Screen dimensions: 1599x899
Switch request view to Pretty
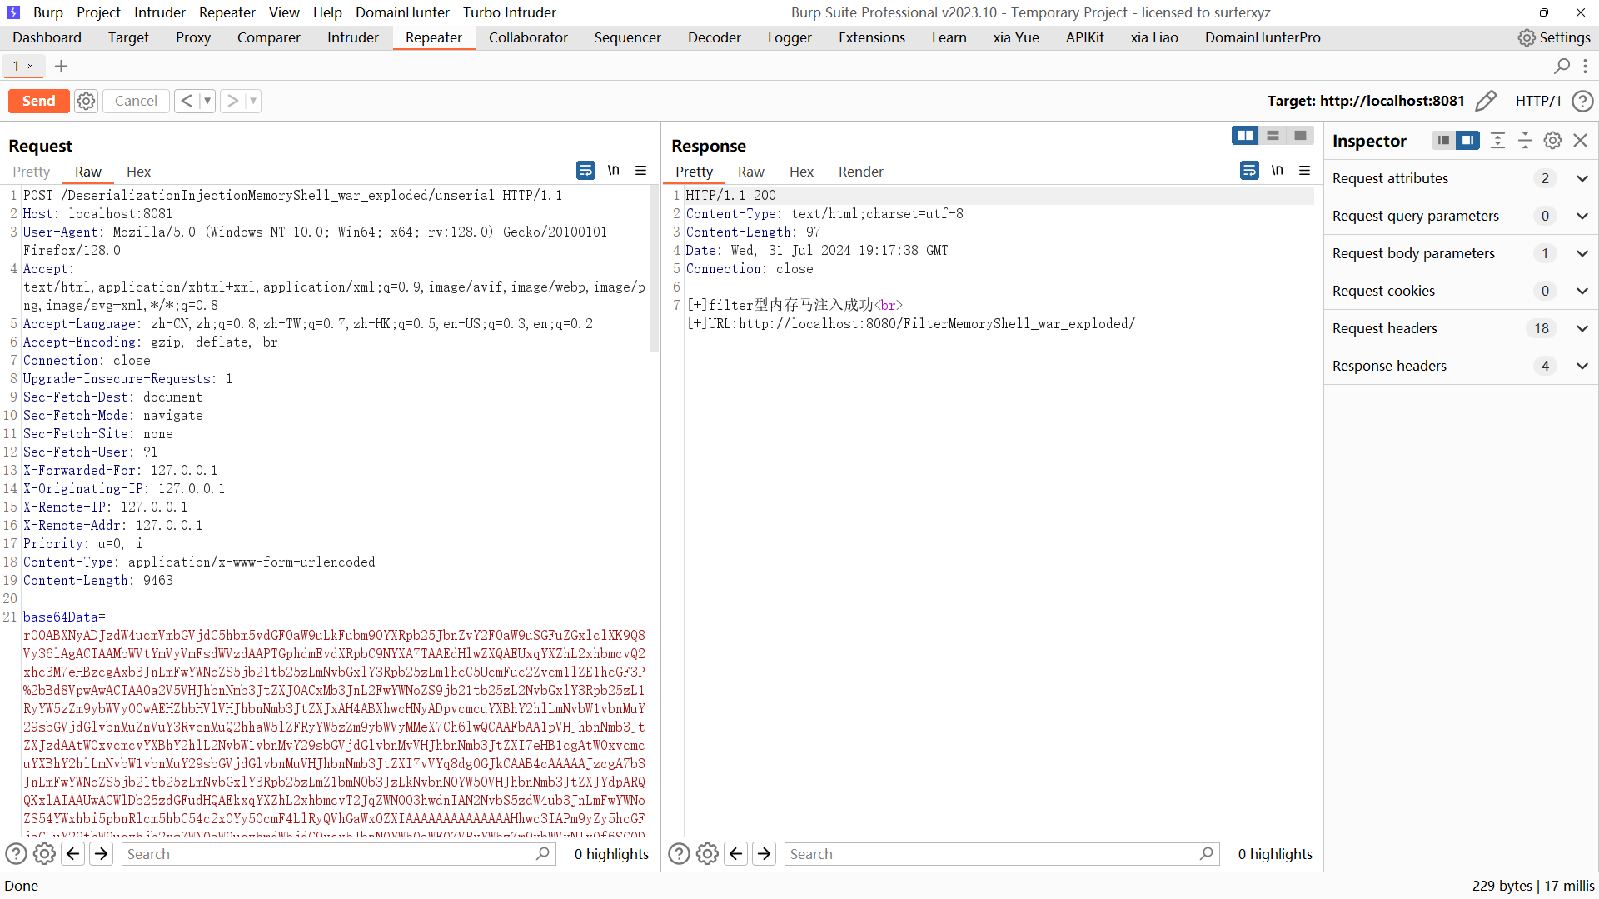[x=32, y=172]
